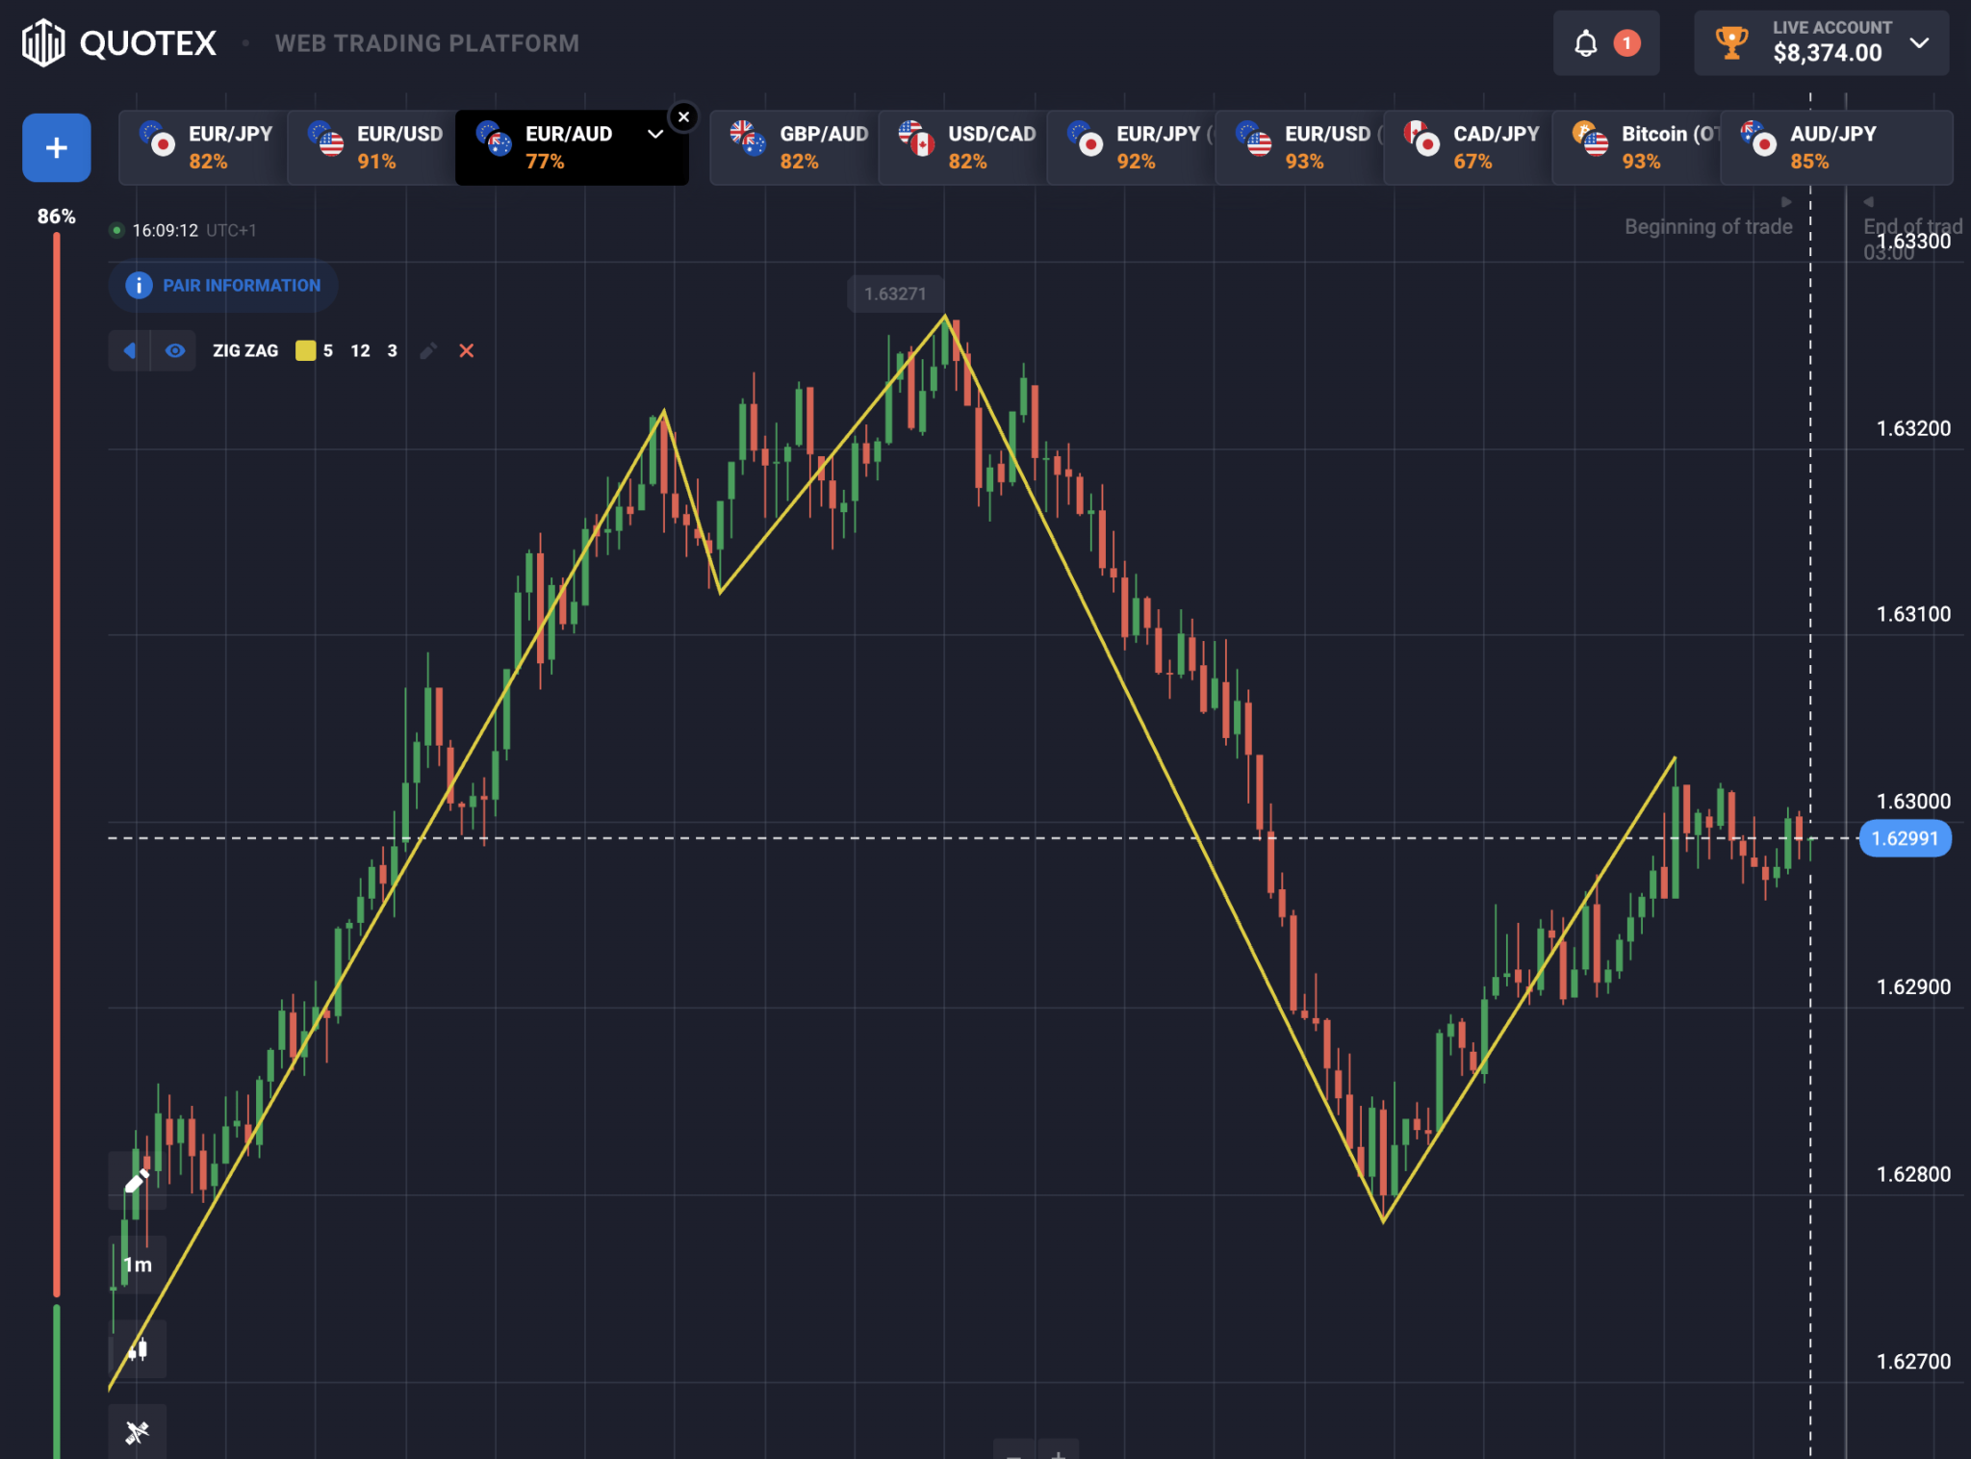Click the yellow Zig Zag color swatch

pos(306,351)
